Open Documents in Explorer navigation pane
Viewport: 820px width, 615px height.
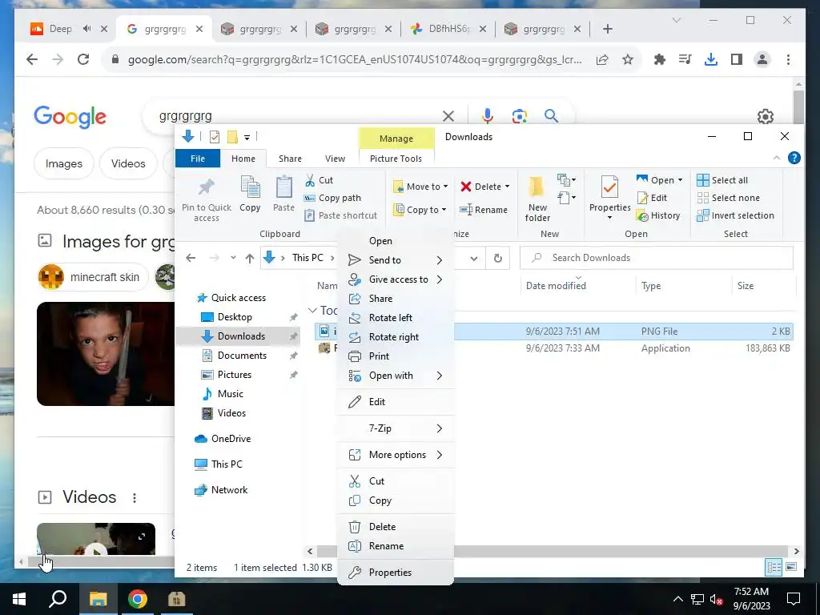pyautogui.click(x=242, y=356)
